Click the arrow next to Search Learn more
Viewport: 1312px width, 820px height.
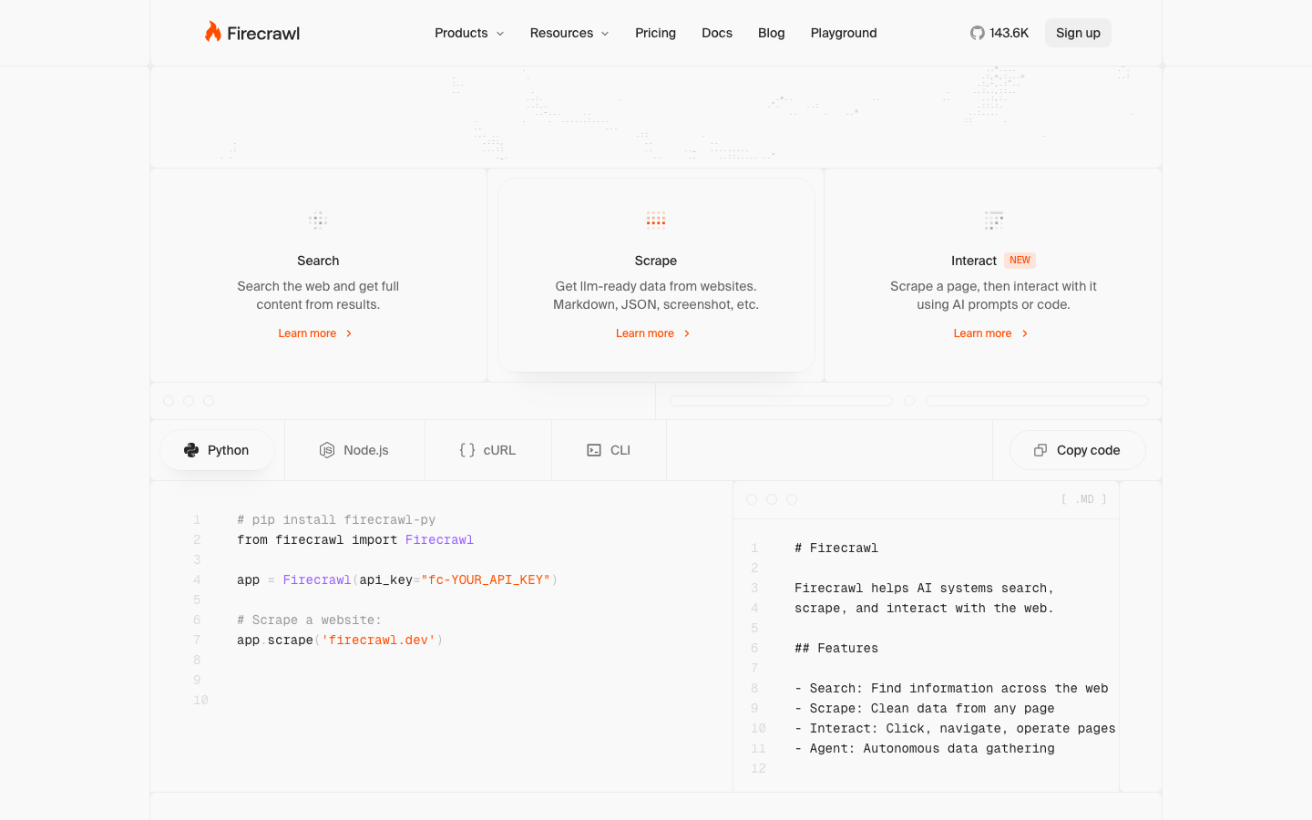349,333
